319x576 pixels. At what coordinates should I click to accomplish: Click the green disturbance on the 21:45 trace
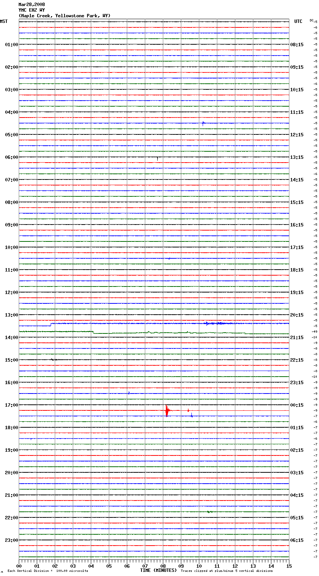[210, 511]
